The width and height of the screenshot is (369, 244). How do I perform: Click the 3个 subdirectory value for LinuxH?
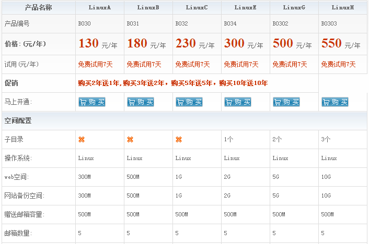326,140
